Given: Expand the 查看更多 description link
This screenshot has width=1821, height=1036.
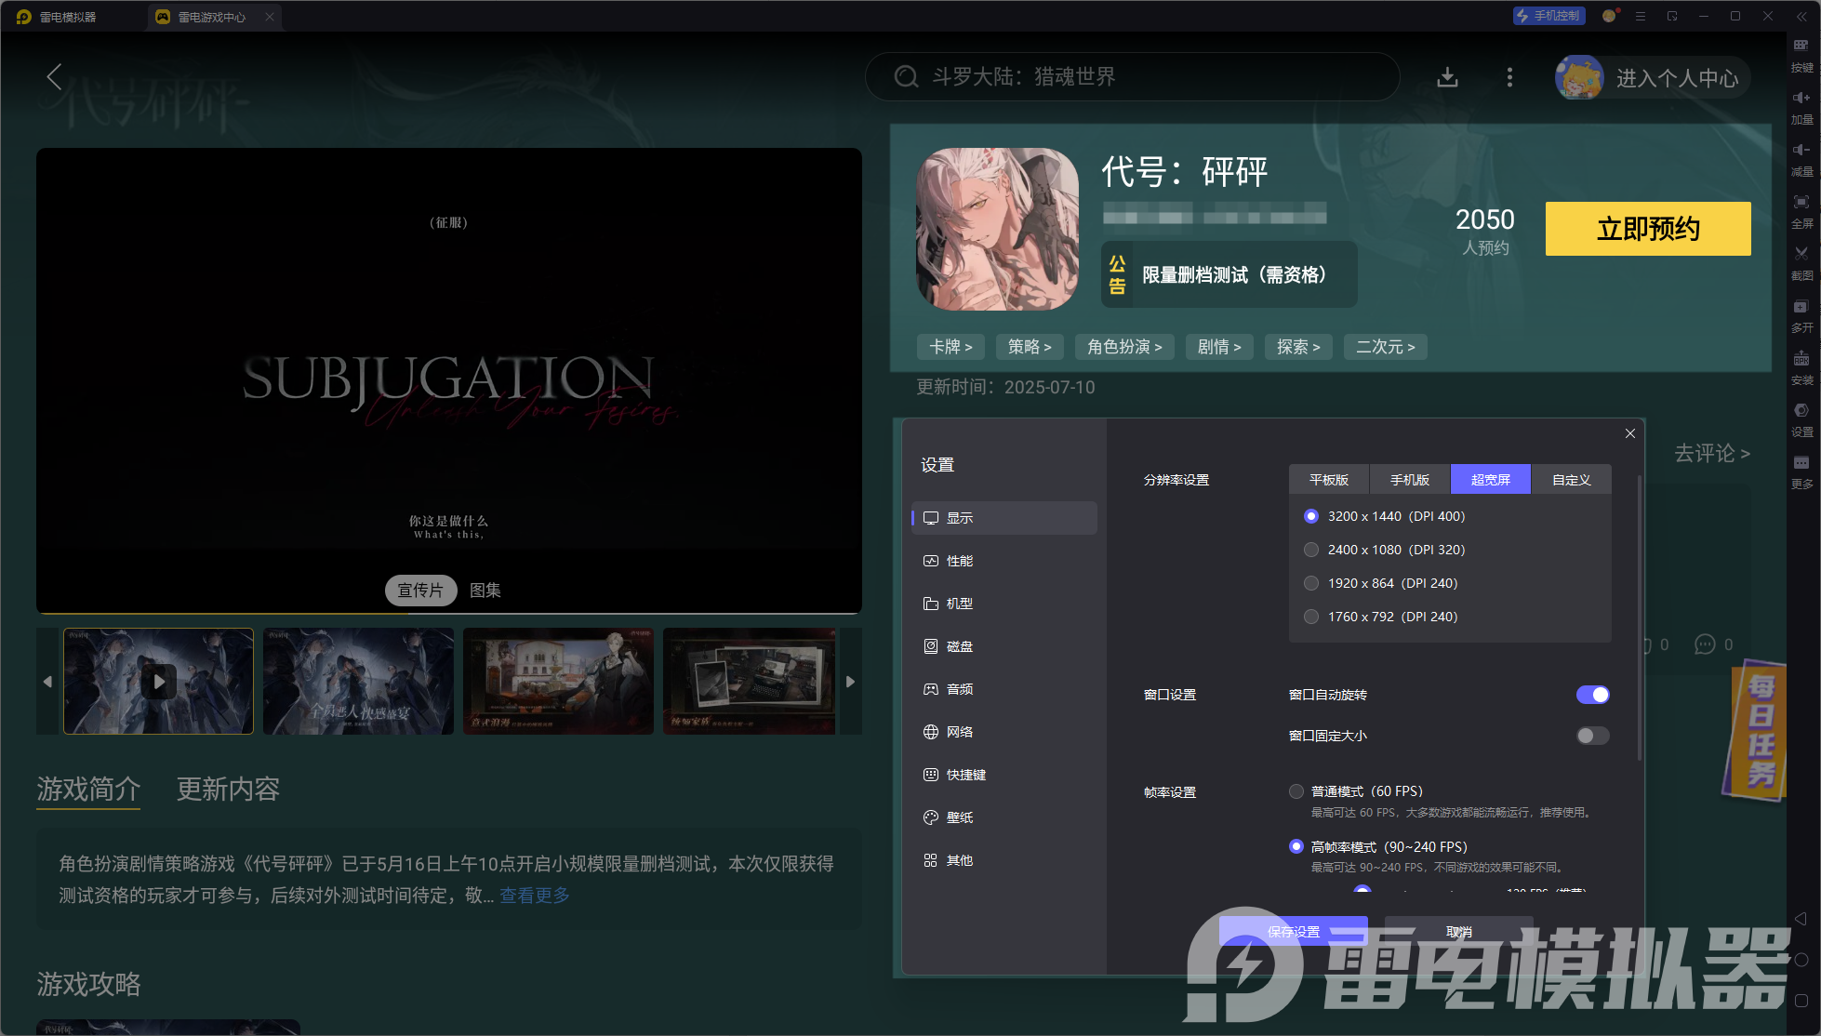Looking at the screenshot, I should pos(535,896).
